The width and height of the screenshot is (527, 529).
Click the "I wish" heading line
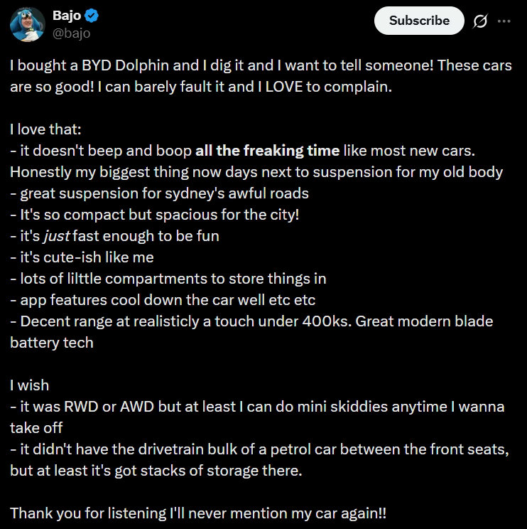[x=30, y=385]
